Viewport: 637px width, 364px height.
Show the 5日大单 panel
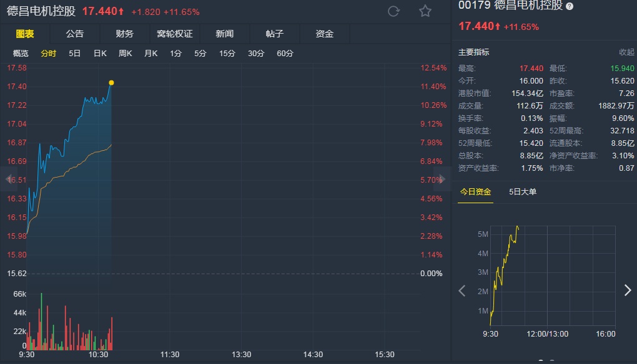(x=523, y=192)
